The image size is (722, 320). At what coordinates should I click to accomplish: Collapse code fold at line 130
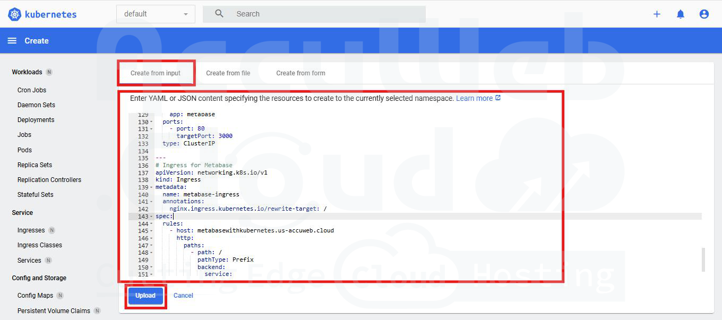tap(152, 122)
